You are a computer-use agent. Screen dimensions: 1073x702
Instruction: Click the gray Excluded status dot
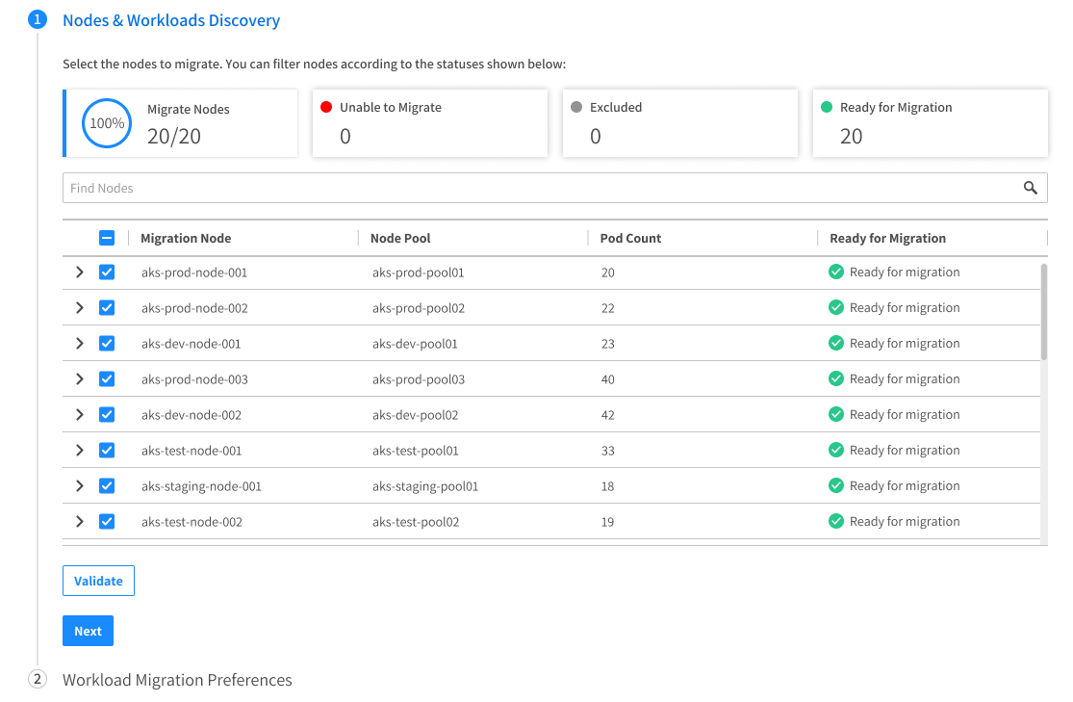[576, 108]
